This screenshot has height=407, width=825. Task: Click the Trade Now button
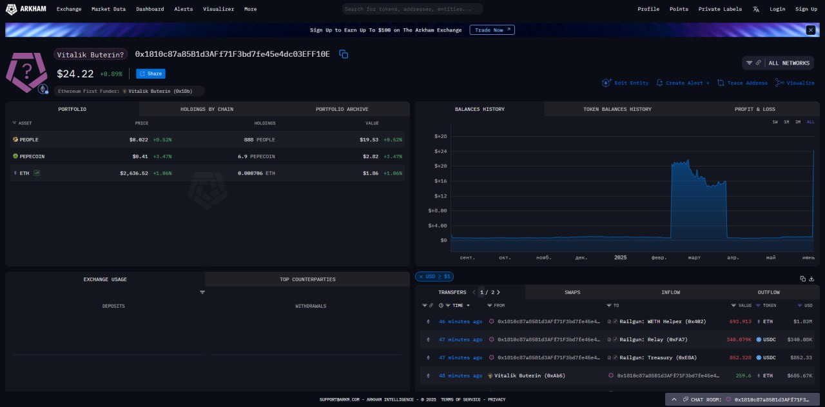492,30
